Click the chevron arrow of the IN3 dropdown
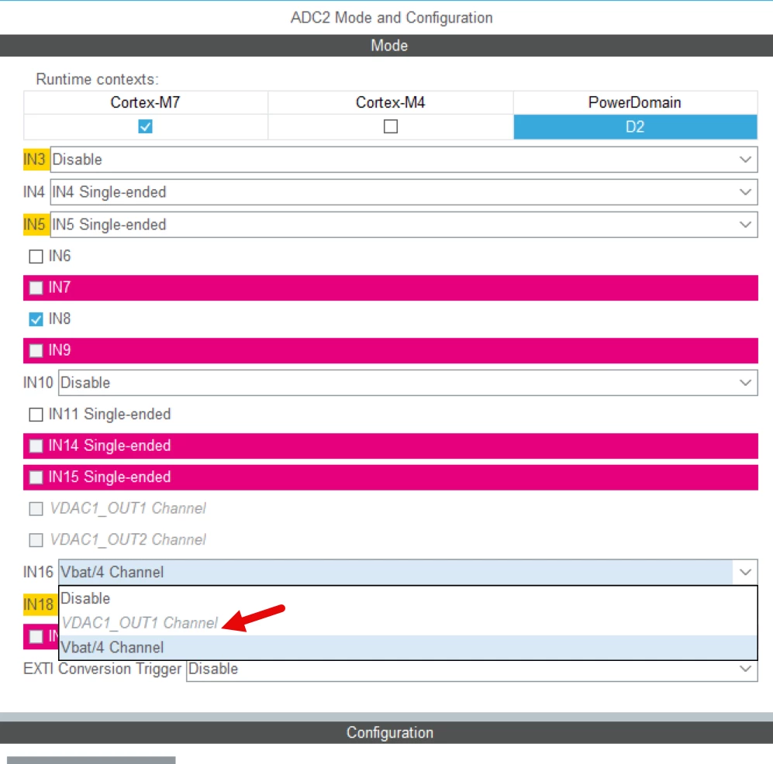773x764 pixels. tap(745, 160)
